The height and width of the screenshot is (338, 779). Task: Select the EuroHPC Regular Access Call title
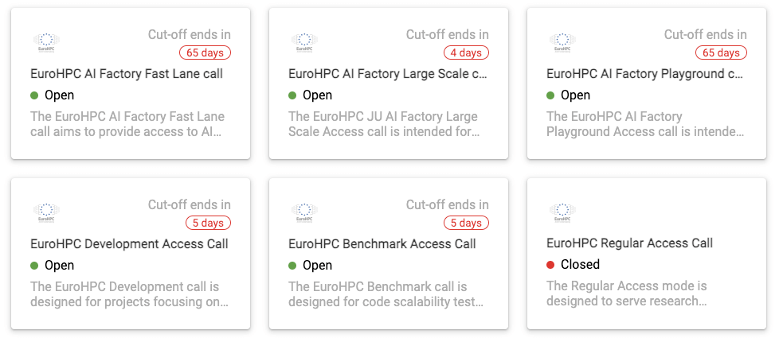pyautogui.click(x=629, y=243)
